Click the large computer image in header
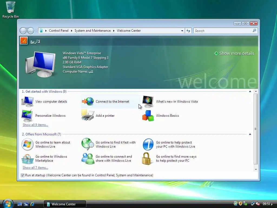Screen dimensions: 277x208 click(x=41, y=64)
